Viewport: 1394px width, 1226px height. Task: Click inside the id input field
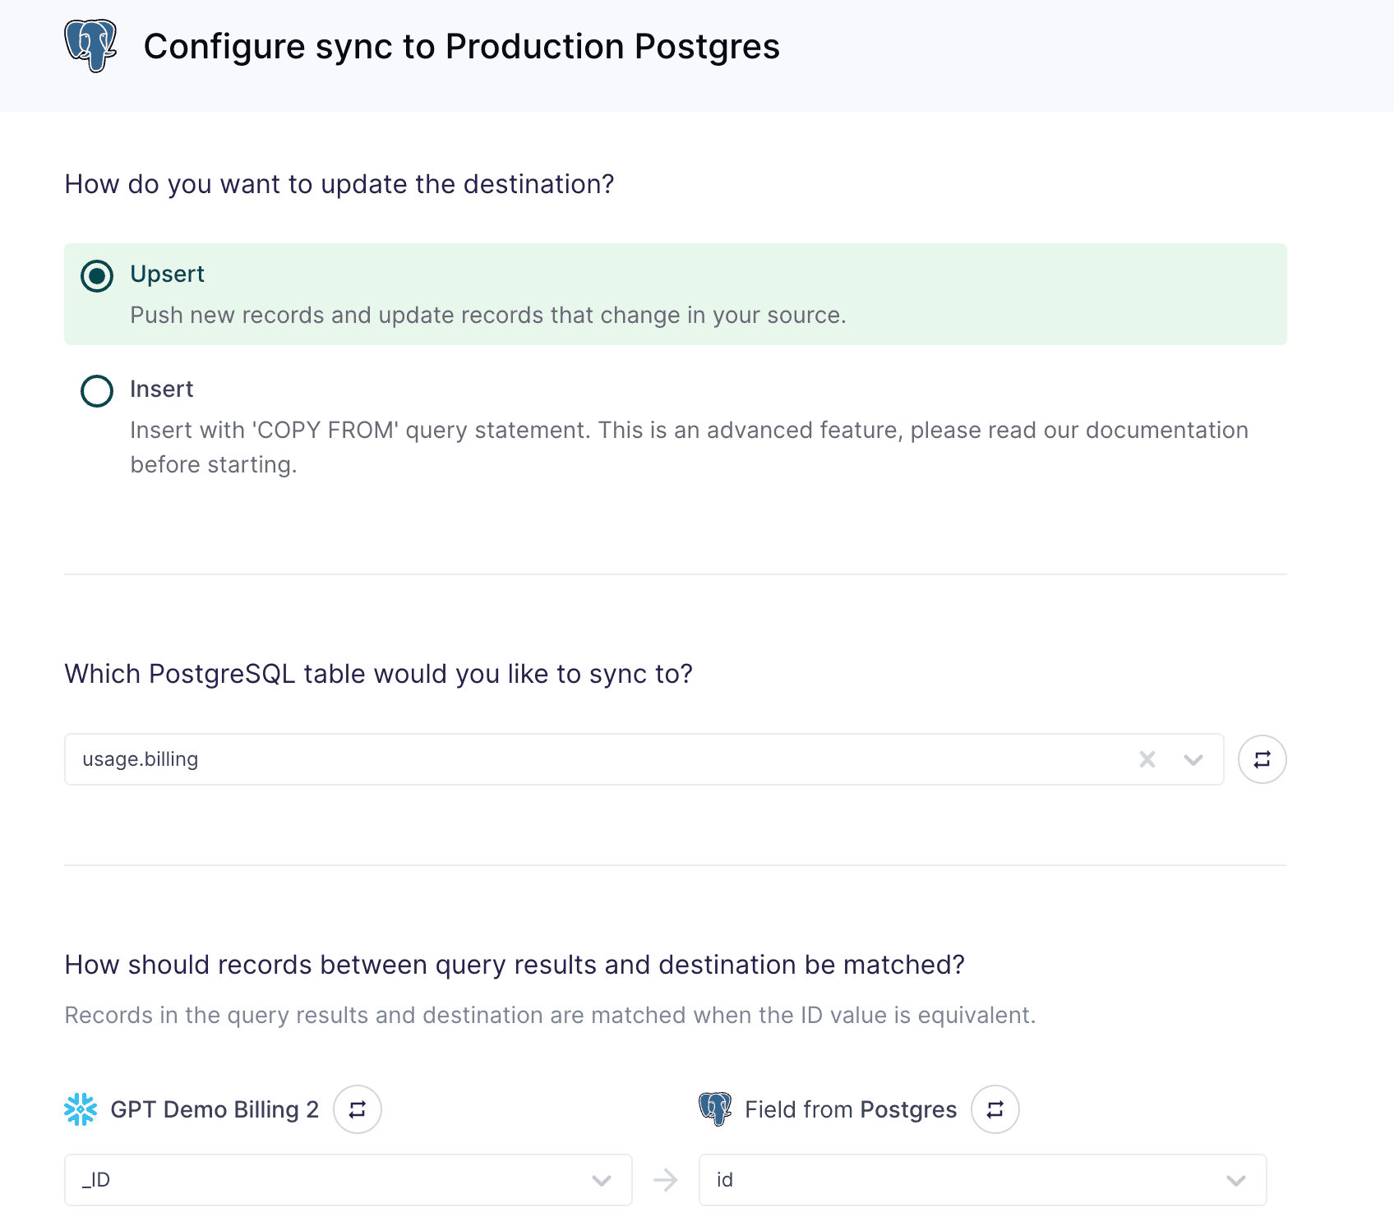tap(904, 1179)
